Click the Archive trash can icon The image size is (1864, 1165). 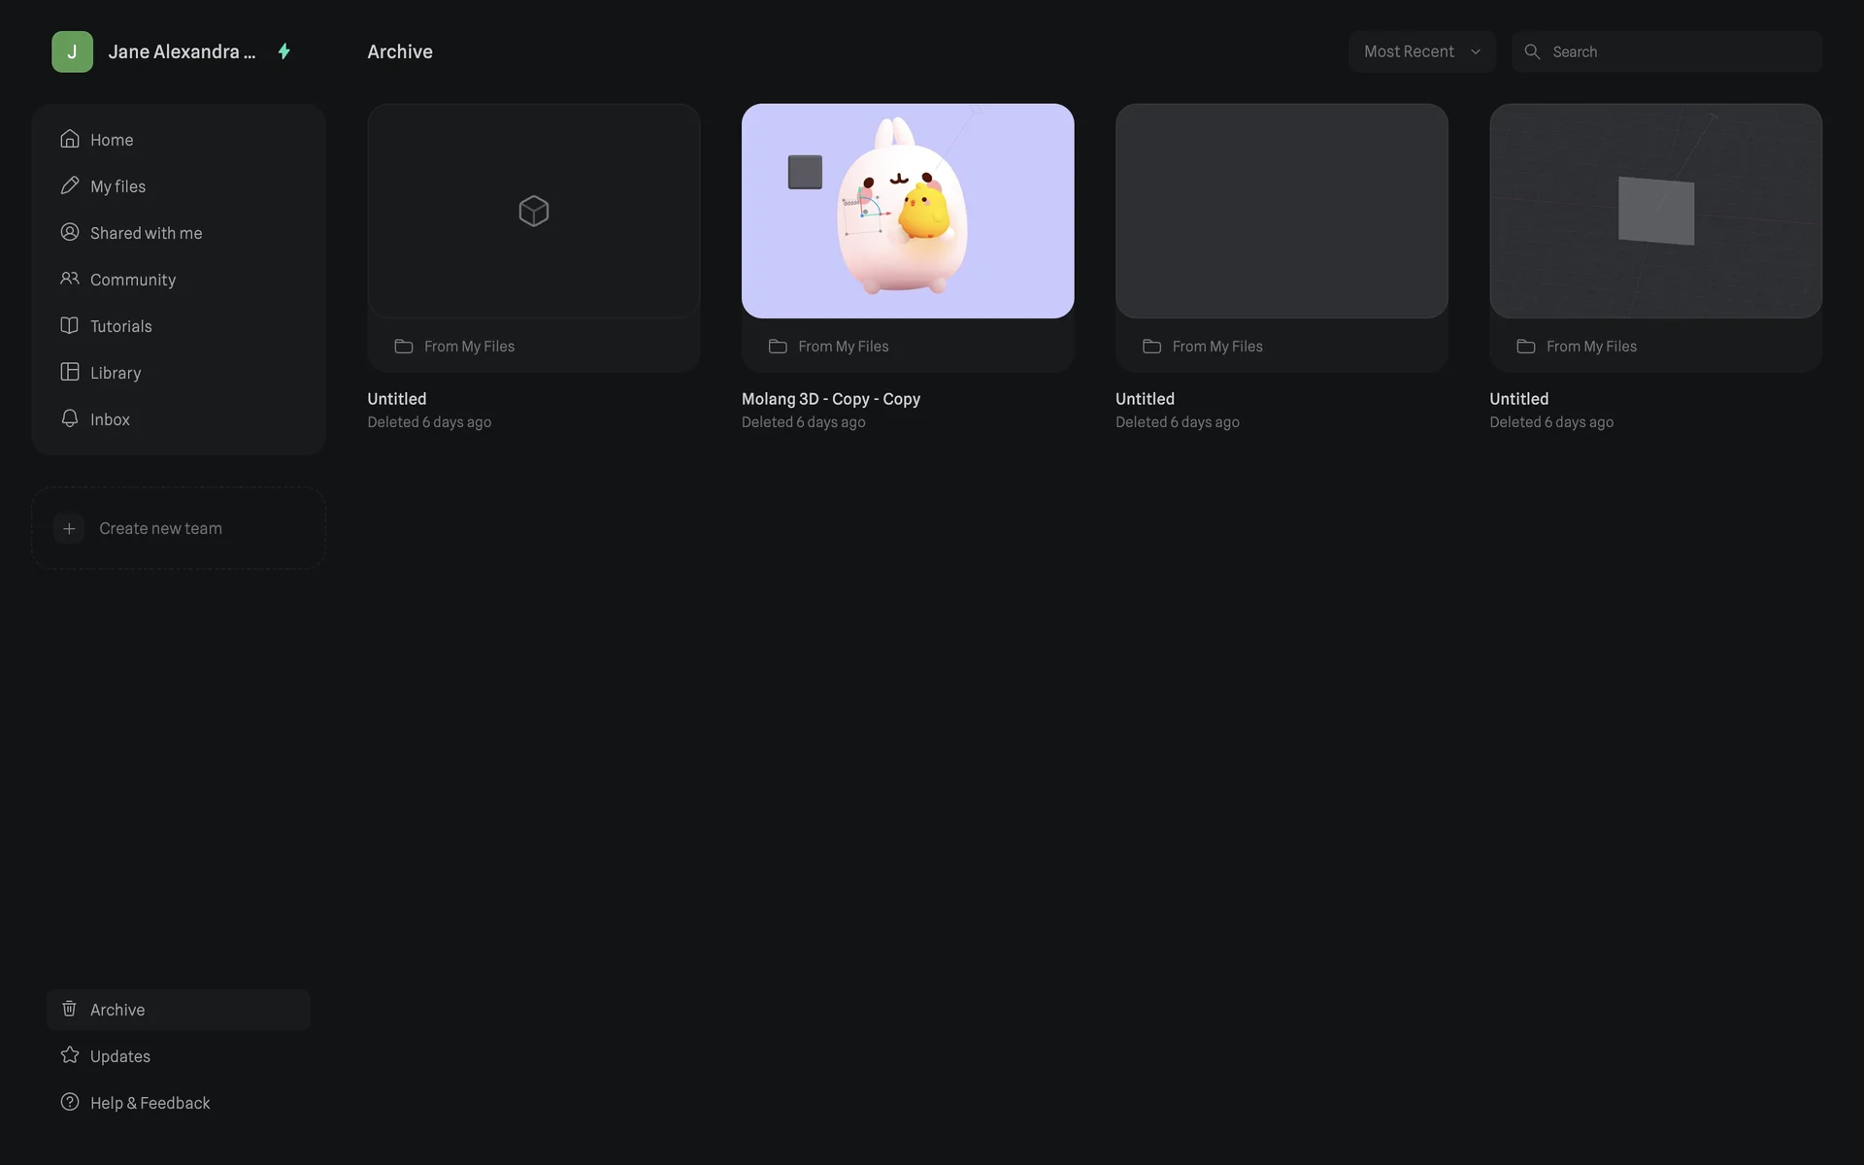(x=69, y=1009)
